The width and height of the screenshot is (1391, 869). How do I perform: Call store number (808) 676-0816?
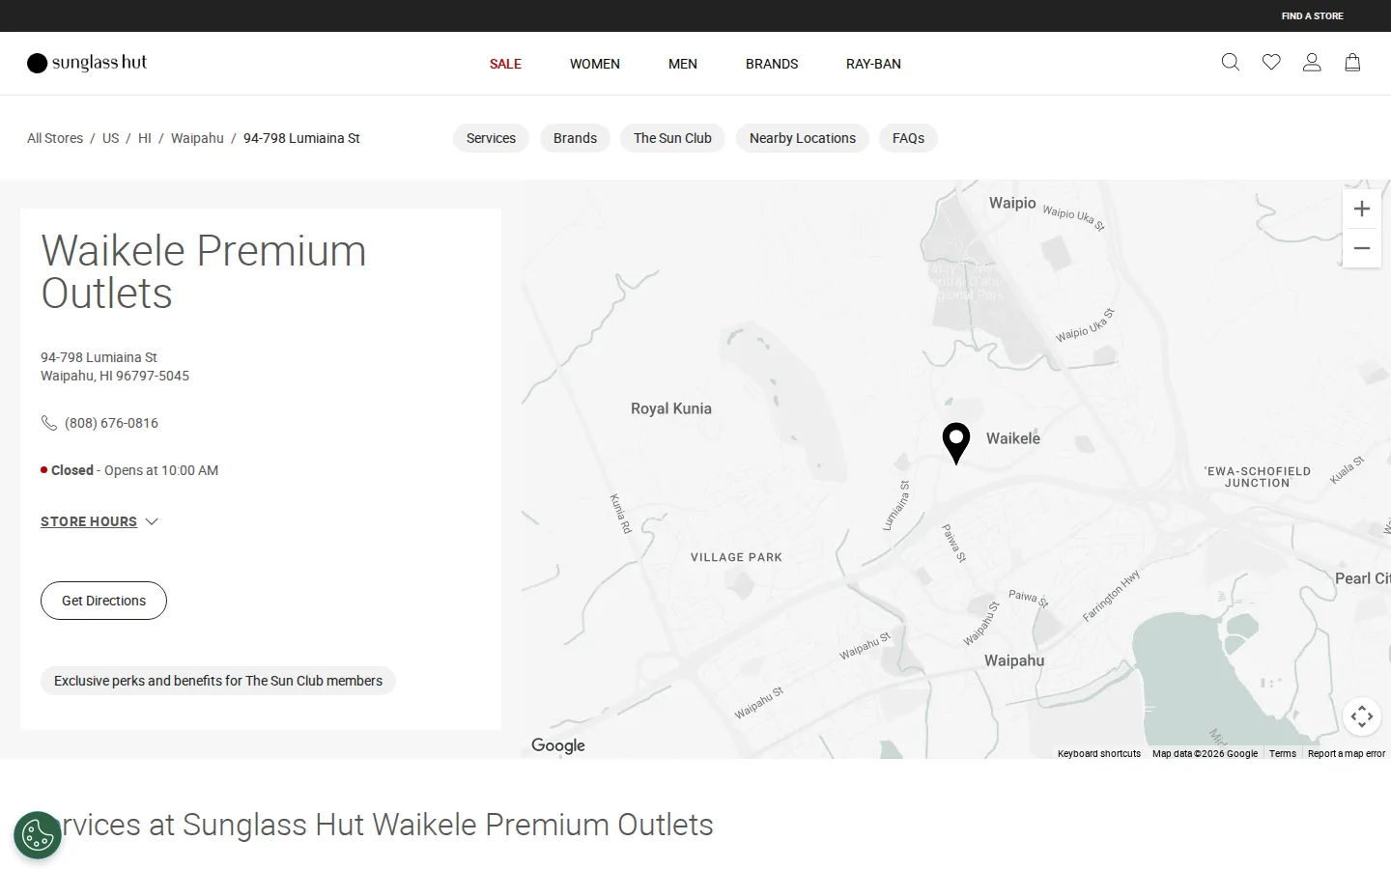pos(111,423)
